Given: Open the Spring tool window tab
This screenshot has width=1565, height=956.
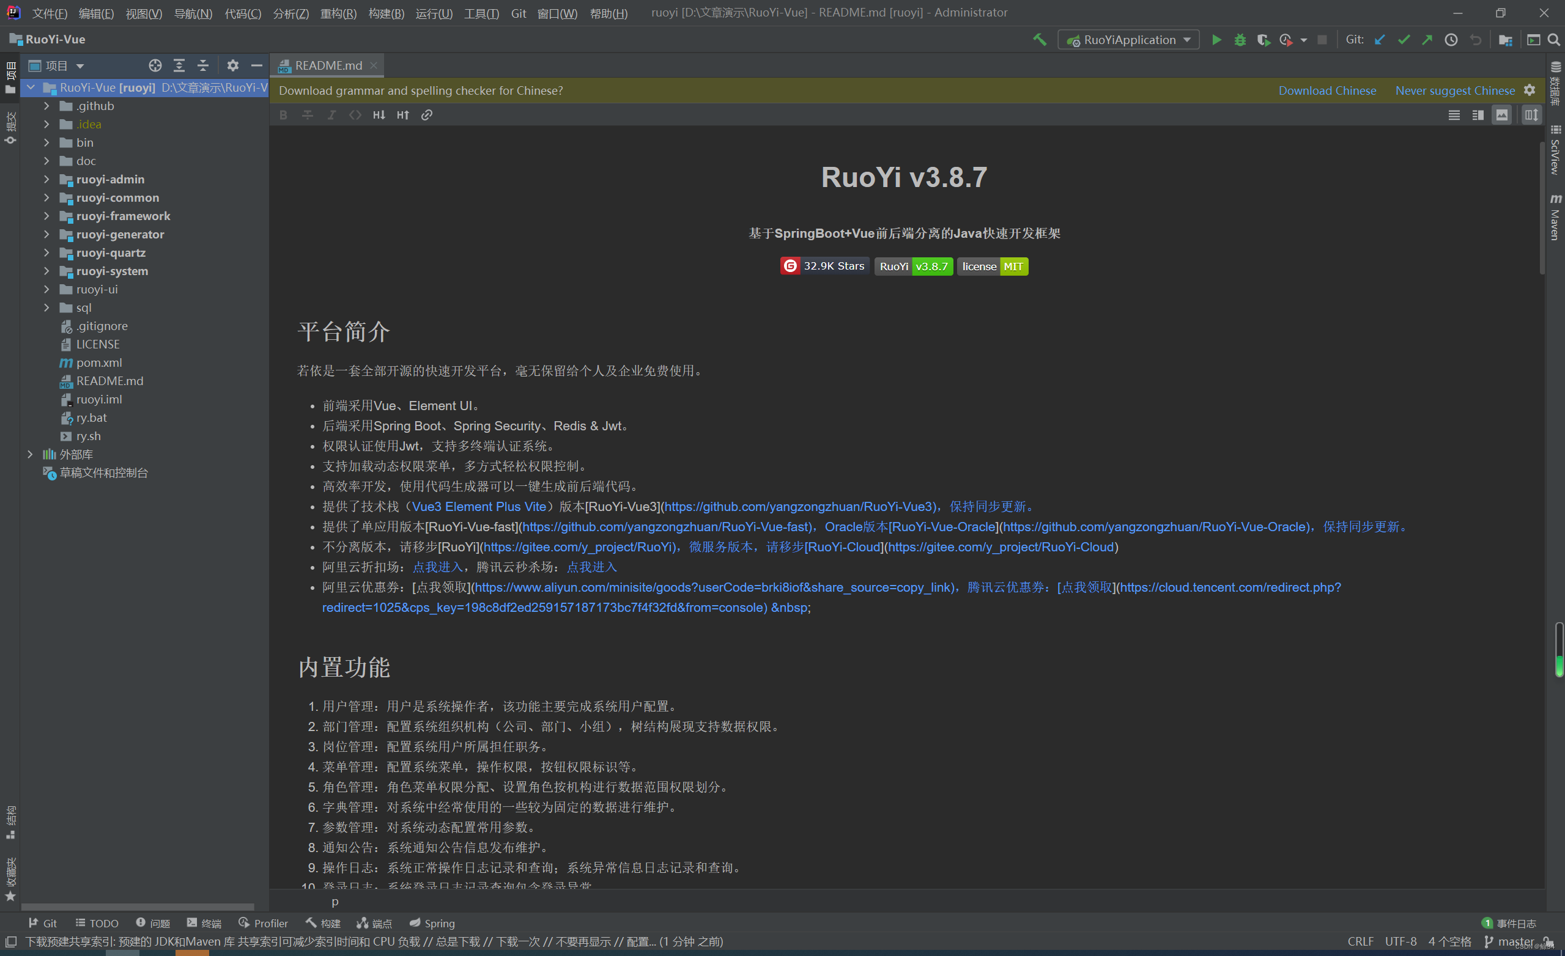Looking at the screenshot, I should (432, 923).
